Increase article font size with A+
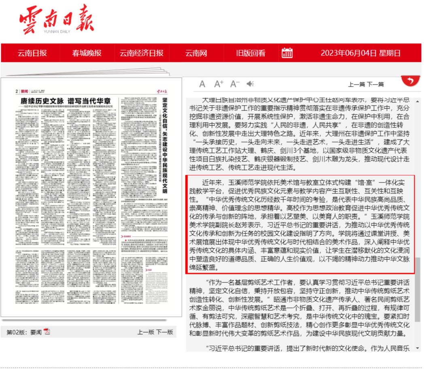 click(x=219, y=84)
